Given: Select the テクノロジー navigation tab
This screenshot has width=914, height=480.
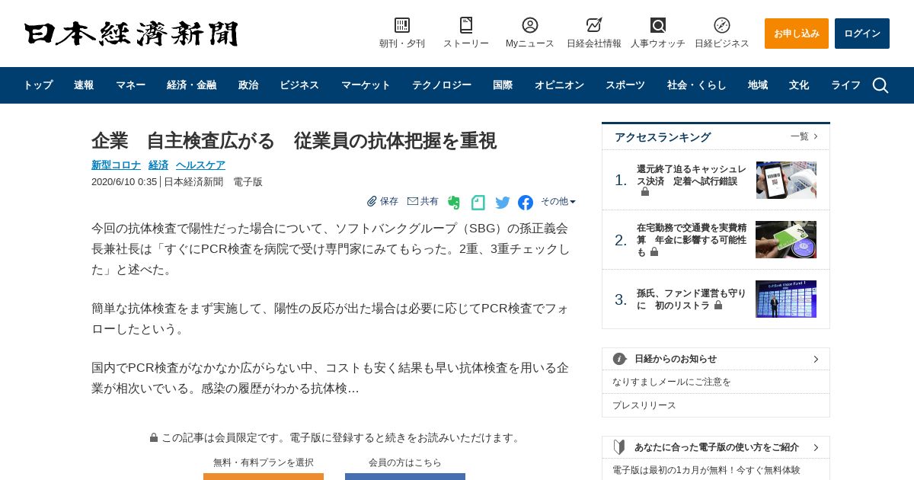Looking at the screenshot, I should pos(442,85).
